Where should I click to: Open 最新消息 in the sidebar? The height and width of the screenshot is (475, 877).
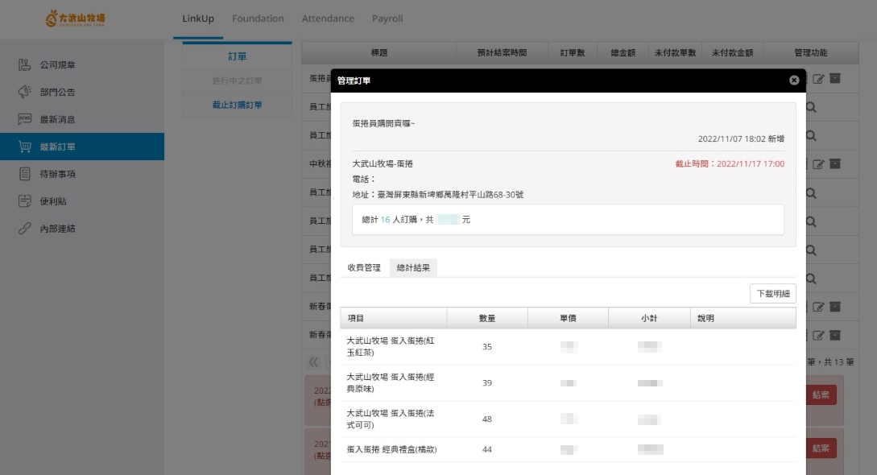tap(82, 119)
